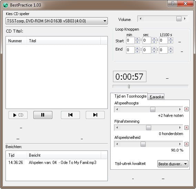Screen dimensions: 196x189
Task: Decrease the Eind seconds spinner
Action: point(154,52)
